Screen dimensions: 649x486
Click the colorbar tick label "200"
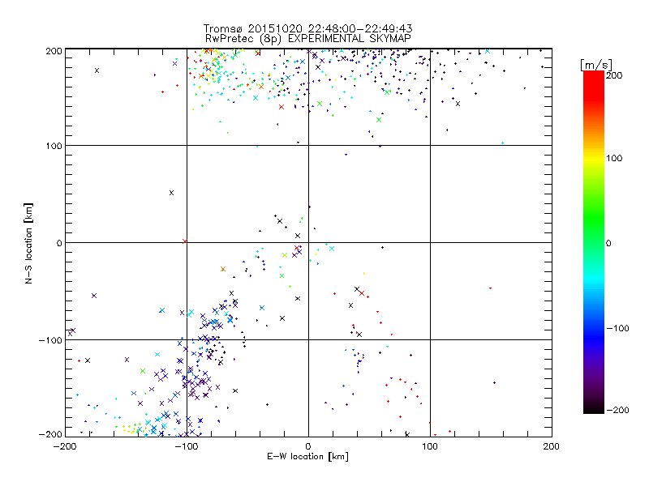pyautogui.click(x=614, y=75)
